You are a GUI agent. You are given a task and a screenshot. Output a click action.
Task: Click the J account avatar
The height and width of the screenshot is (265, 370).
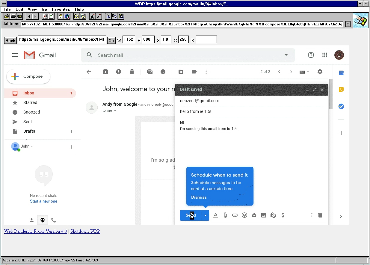pyautogui.click(x=339, y=55)
